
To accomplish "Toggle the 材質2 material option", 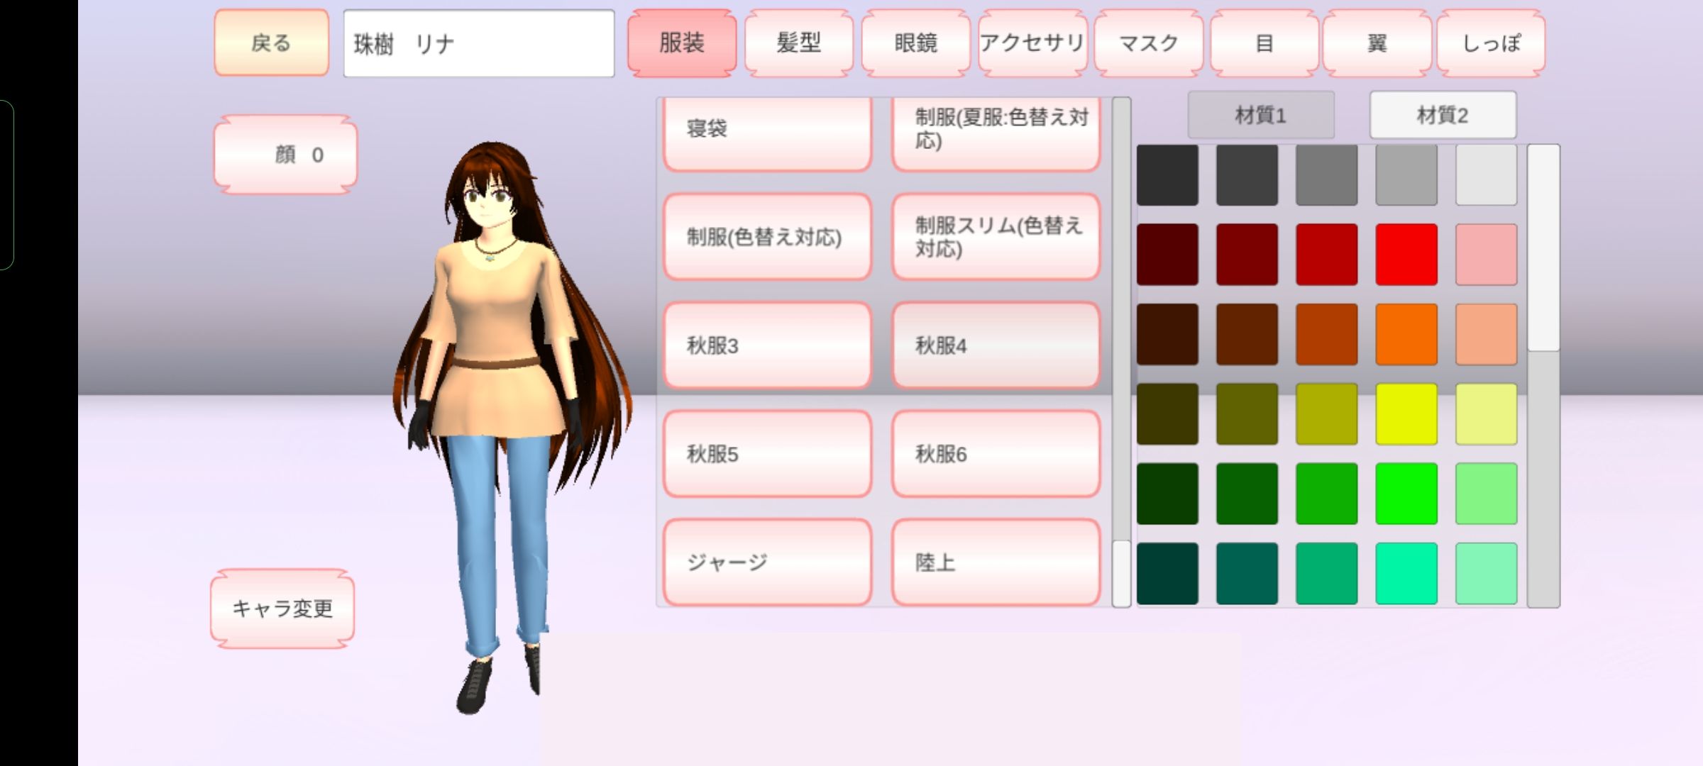I will 1442,115.
